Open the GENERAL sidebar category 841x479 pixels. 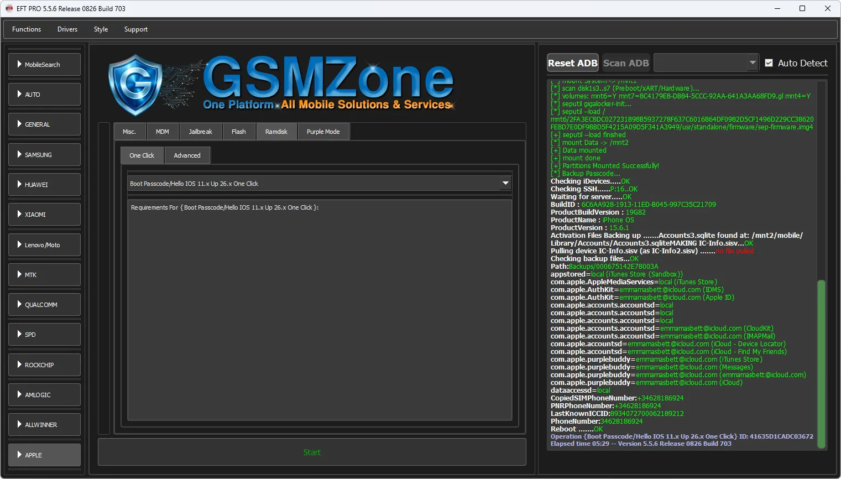(x=45, y=124)
